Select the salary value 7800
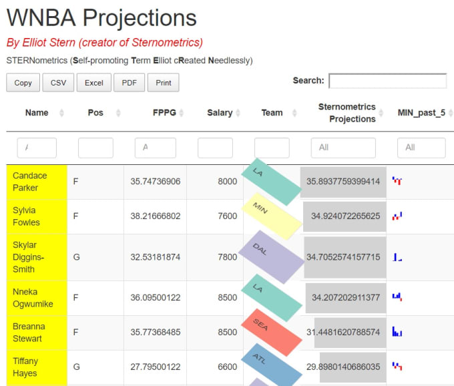454x386 pixels. (x=227, y=257)
